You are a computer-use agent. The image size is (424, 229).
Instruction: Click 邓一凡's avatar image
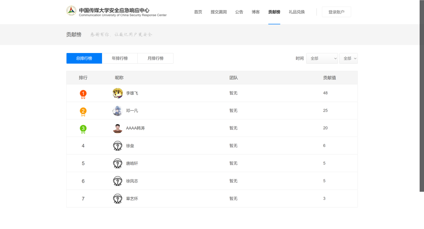[117, 111]
